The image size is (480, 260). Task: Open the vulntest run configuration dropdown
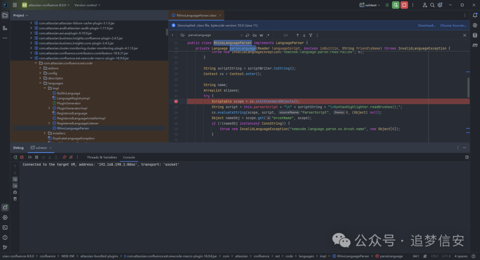click(370, 5)
